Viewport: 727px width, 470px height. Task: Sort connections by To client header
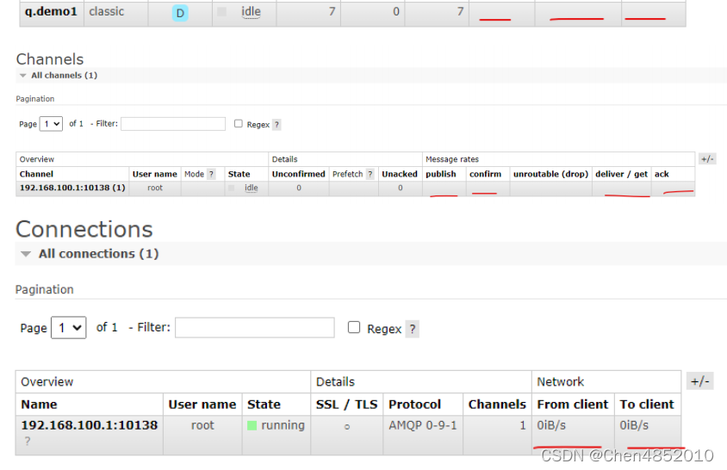coord(647,405)
